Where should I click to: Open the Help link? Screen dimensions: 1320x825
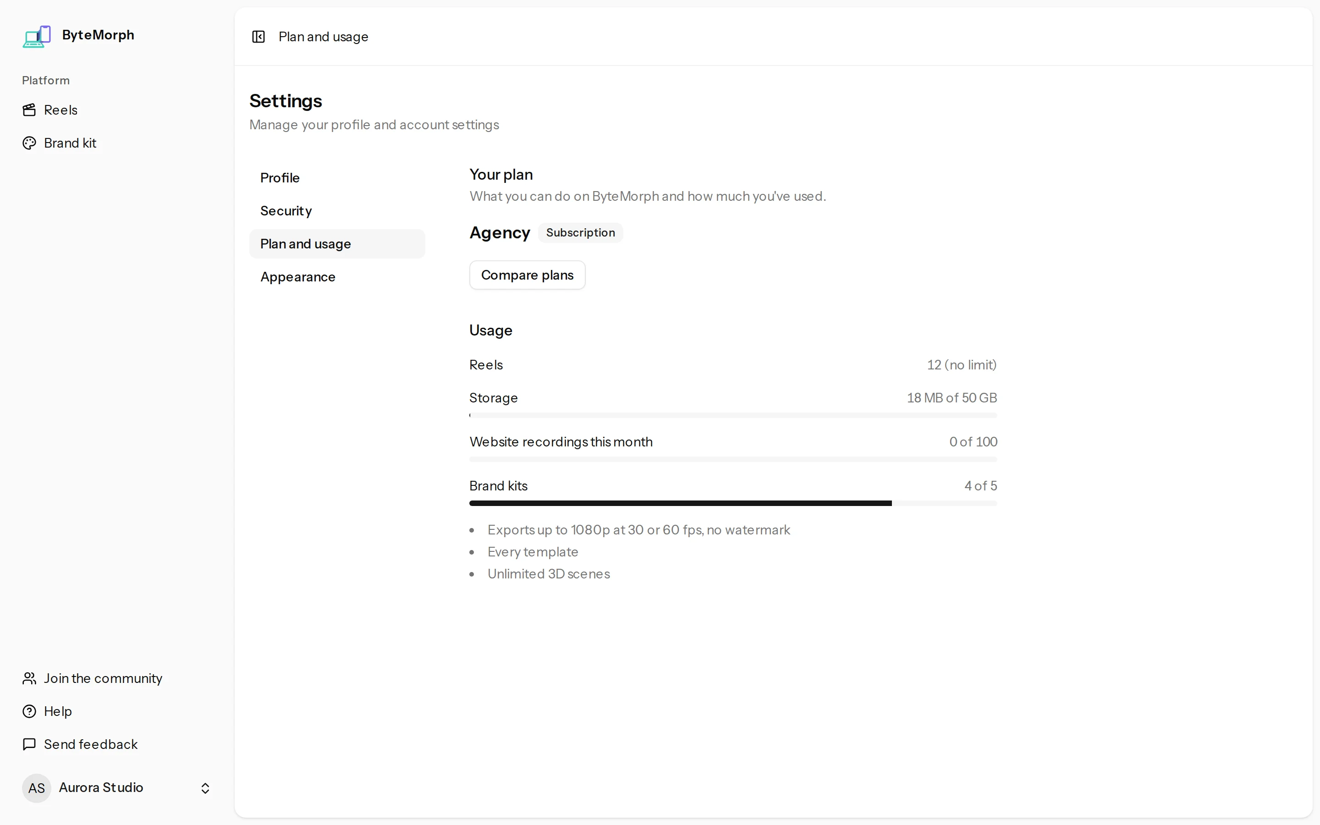point(117,711)
